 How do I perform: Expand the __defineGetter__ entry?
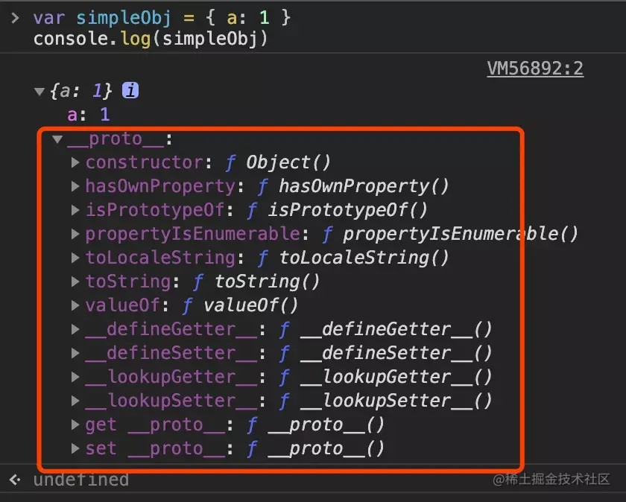click(75, 329)
